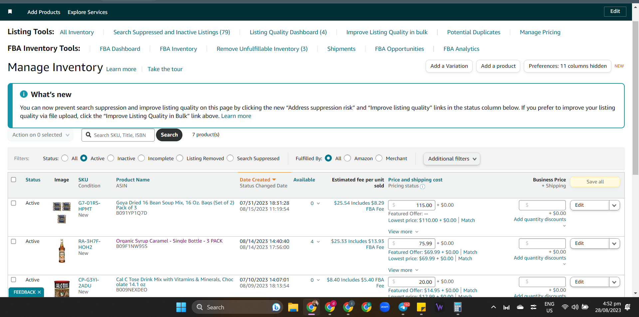The height and width of the screenshot is (317, 639).
Task: Click the volume speaker tray icon
Action: pos(575,307)
